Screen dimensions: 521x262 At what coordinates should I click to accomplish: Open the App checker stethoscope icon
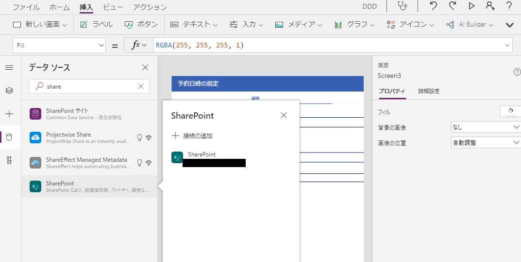click(403, 6)
